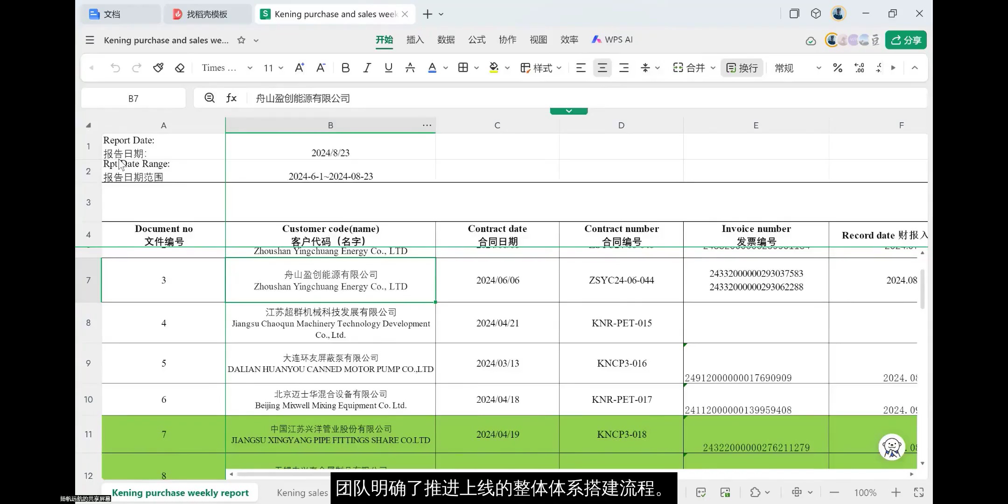Open the fill color dropdown
This screenshot has height=504, width=1008.
point(507,68)
